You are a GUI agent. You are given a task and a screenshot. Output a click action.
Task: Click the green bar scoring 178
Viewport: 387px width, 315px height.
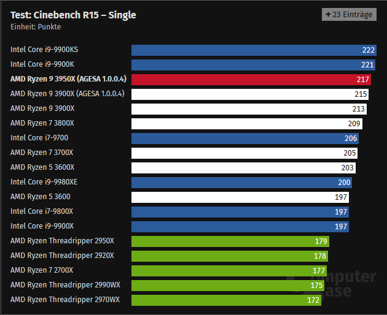(x=230, y=256)
